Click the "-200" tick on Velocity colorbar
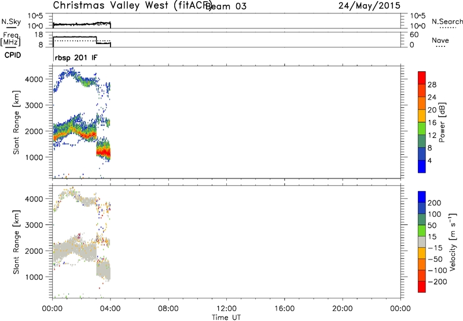This screenshot has width=463, height=321. [x=438, y=282]
